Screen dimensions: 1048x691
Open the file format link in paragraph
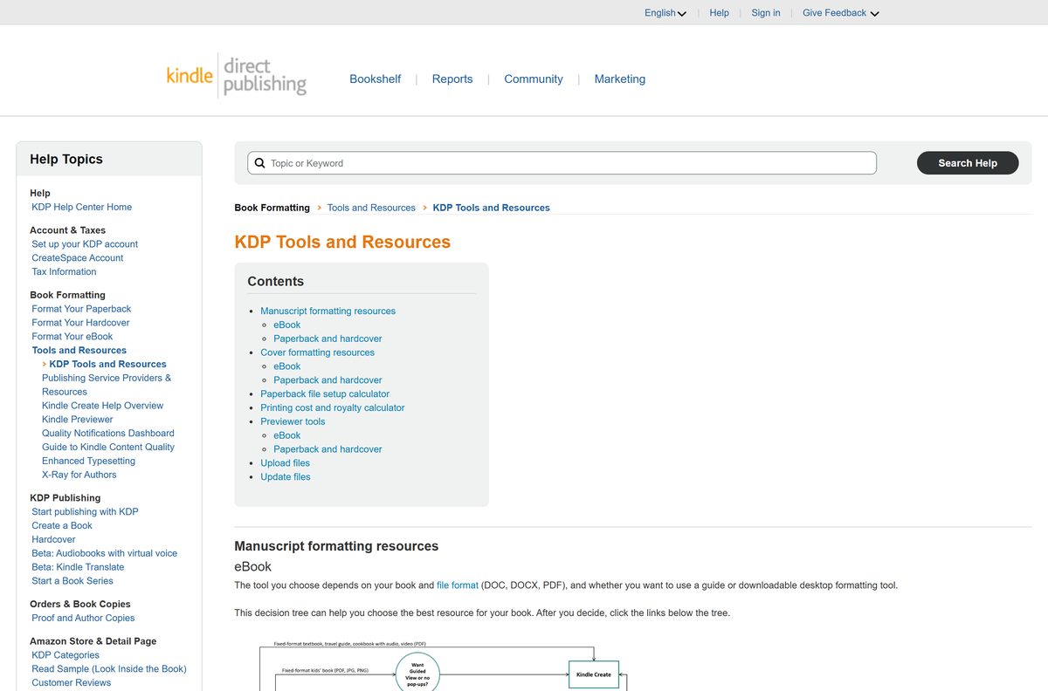[458, 585]
